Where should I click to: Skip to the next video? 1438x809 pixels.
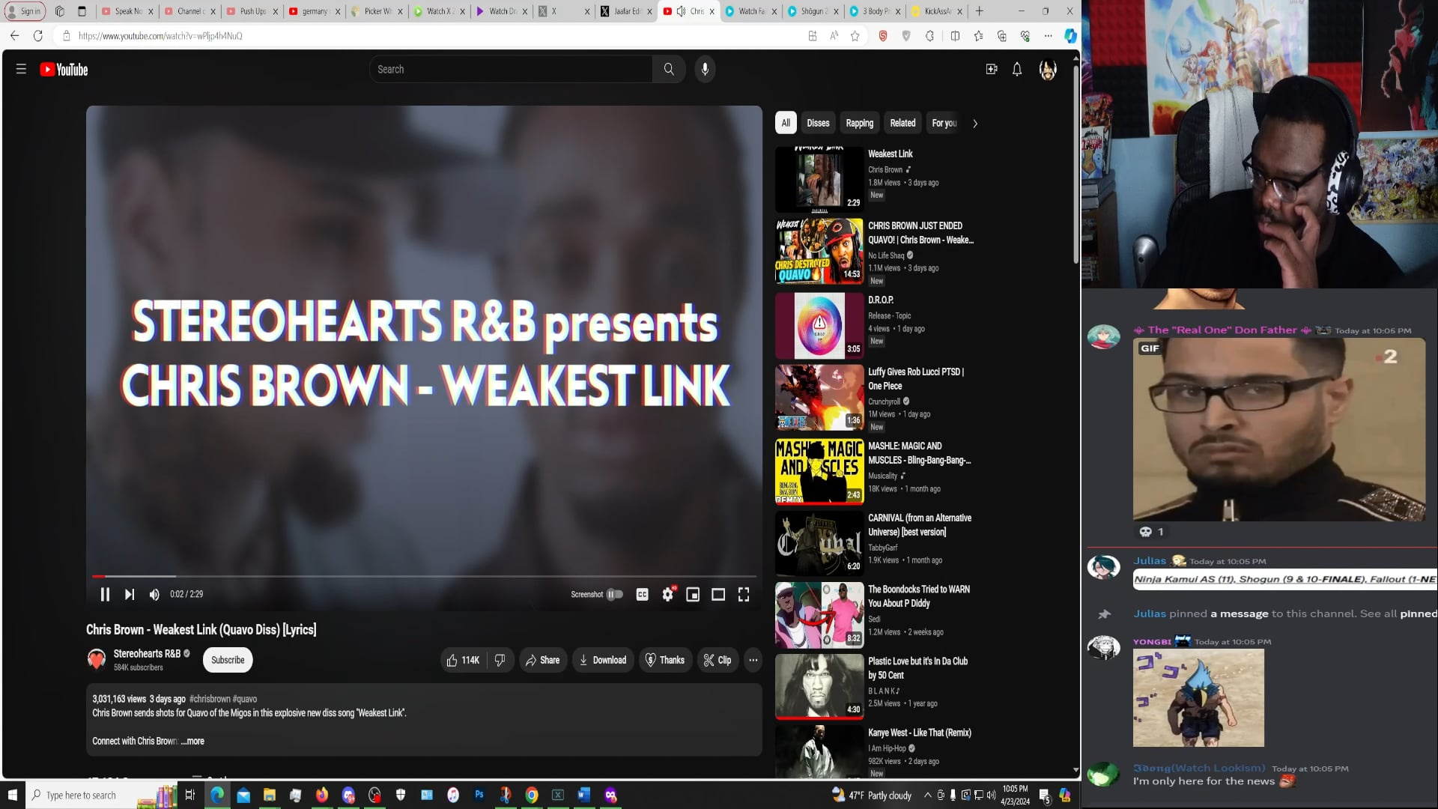[x=130, y=594]
